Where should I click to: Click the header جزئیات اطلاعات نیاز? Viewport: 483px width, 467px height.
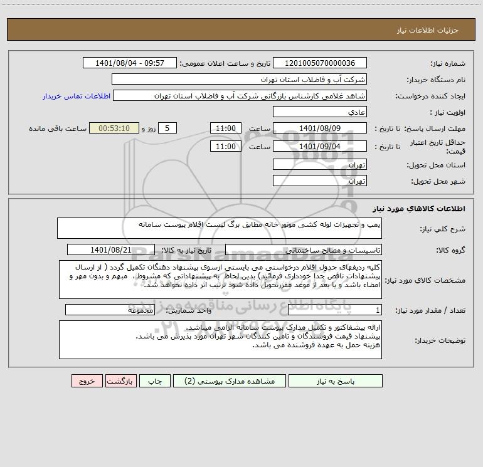[x=427, y=30]
